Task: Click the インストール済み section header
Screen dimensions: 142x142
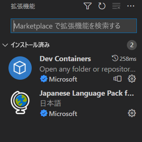Action: (30, 45)
